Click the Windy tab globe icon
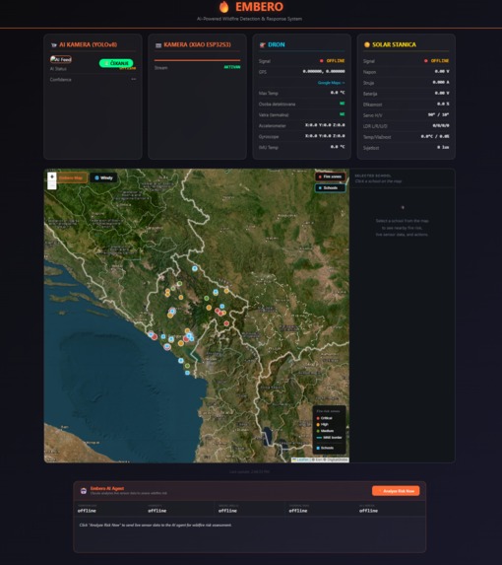Screen dimensions: 502x565 tap(96, 177)
